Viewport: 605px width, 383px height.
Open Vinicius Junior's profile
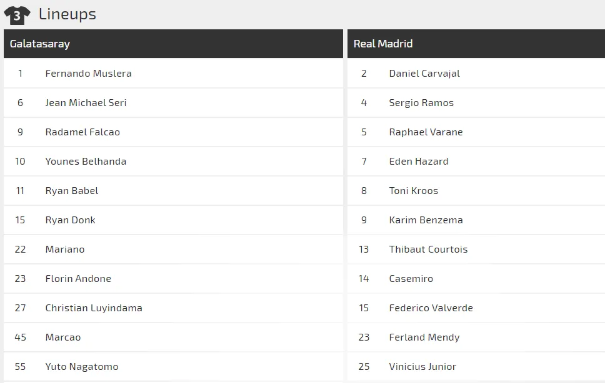point(422,366)
